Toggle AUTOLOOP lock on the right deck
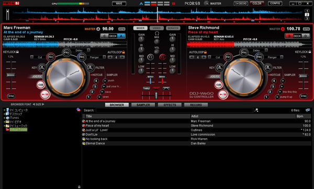The width and height of the screenshot is (314, 189). pyautogui.click(x=205, y=52)
